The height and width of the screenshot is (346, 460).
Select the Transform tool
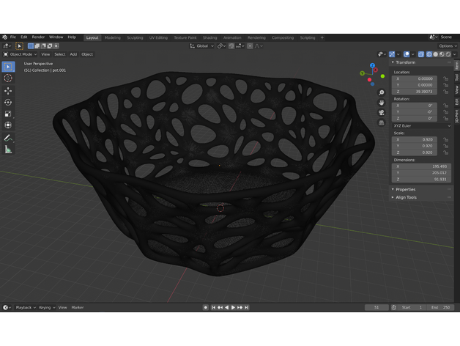coord(8,125)
